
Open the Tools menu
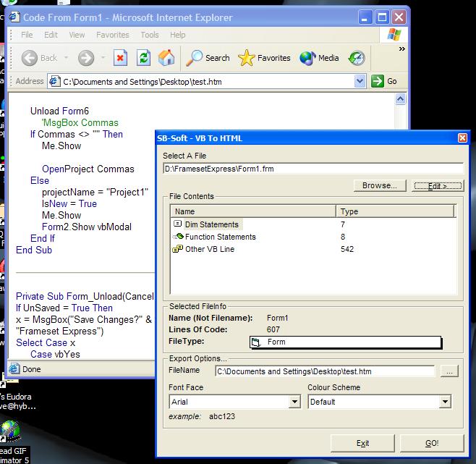click(150, 35)
